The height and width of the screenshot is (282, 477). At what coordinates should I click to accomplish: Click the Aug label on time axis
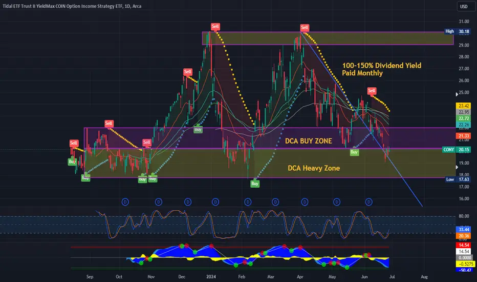(424, 277)
